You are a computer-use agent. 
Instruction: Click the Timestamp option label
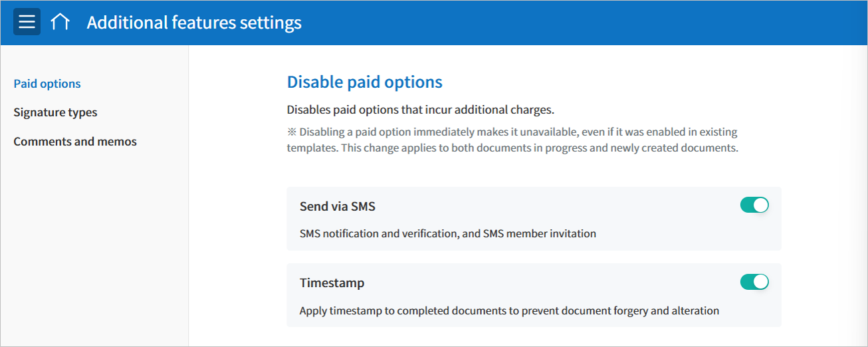click(332, 283)
